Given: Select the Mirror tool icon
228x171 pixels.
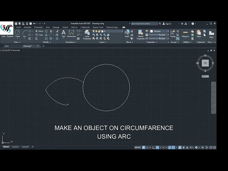Looking at the screenshot, I should 46,35.
